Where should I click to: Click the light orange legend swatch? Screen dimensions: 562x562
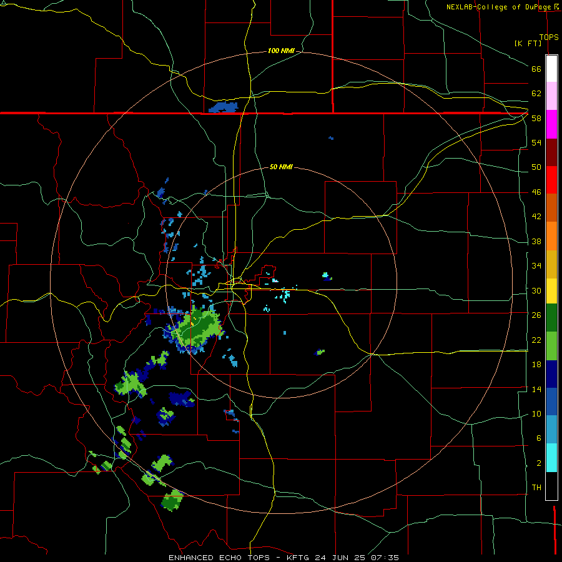coord(551,236)
